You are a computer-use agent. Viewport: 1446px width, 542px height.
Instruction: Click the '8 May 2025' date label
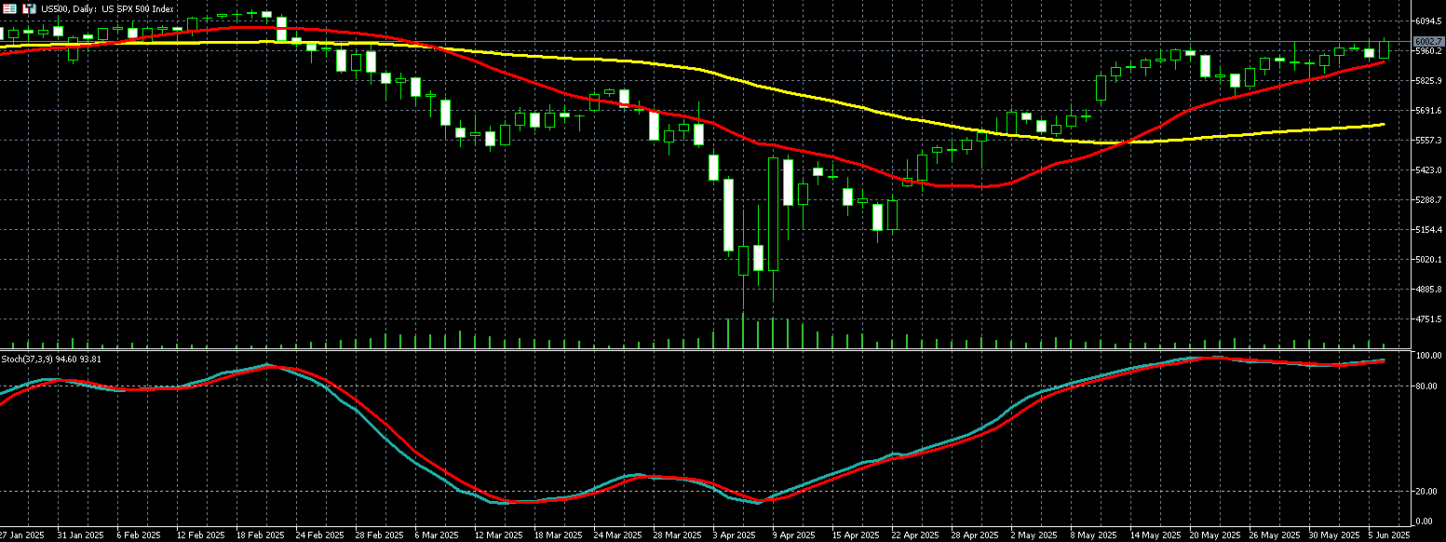1092,535
